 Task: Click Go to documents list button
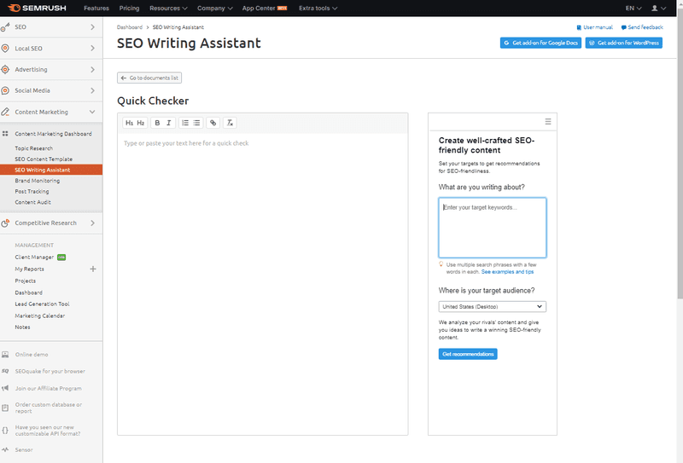149,78
